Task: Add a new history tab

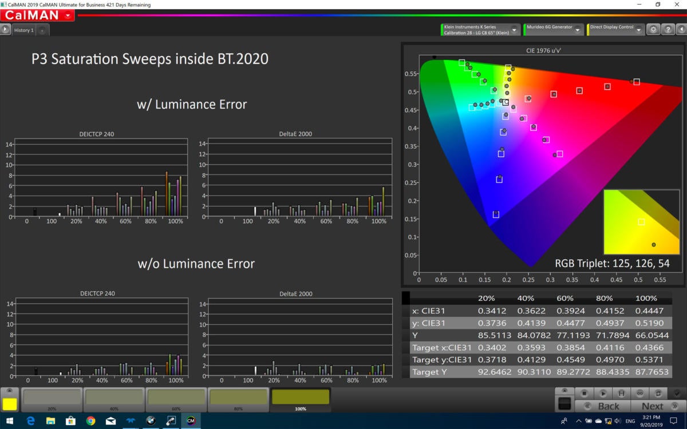Action: [x=42, y=30]
